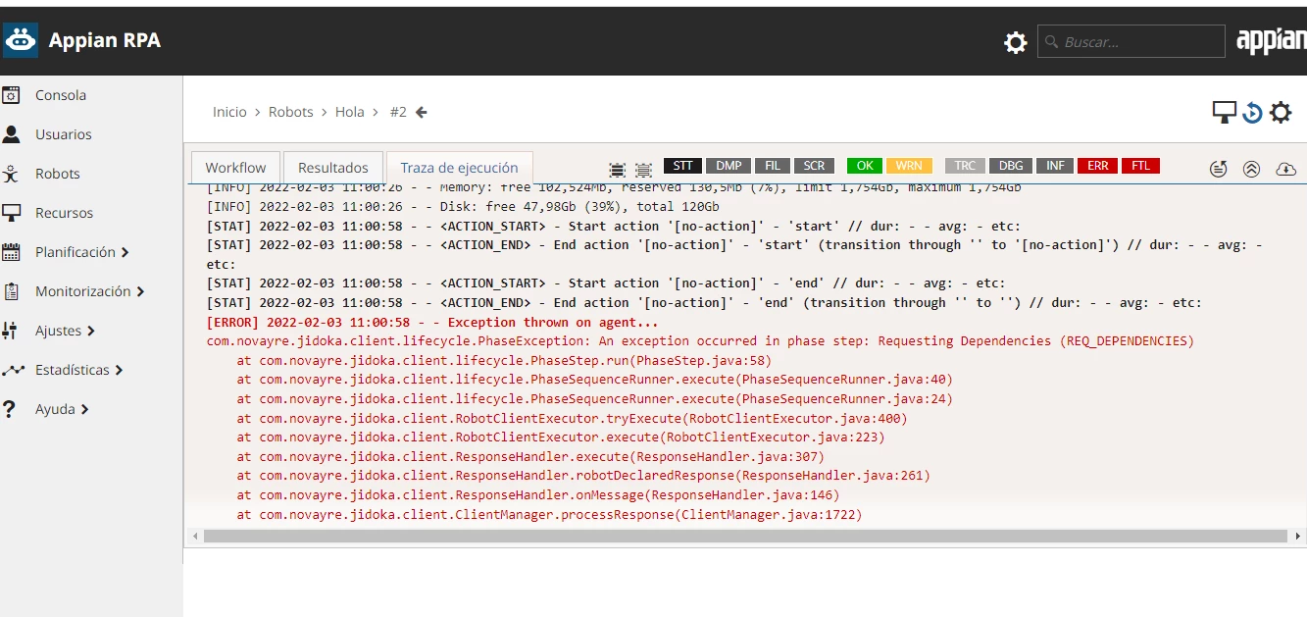Click the blue relaunch execution icon
1307x617 pixels.
point(1252,113)
